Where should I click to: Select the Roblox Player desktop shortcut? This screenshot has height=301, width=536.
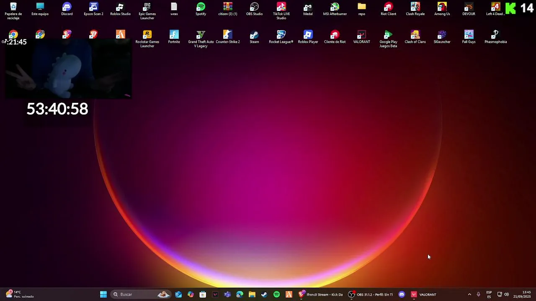coord(308,37)
